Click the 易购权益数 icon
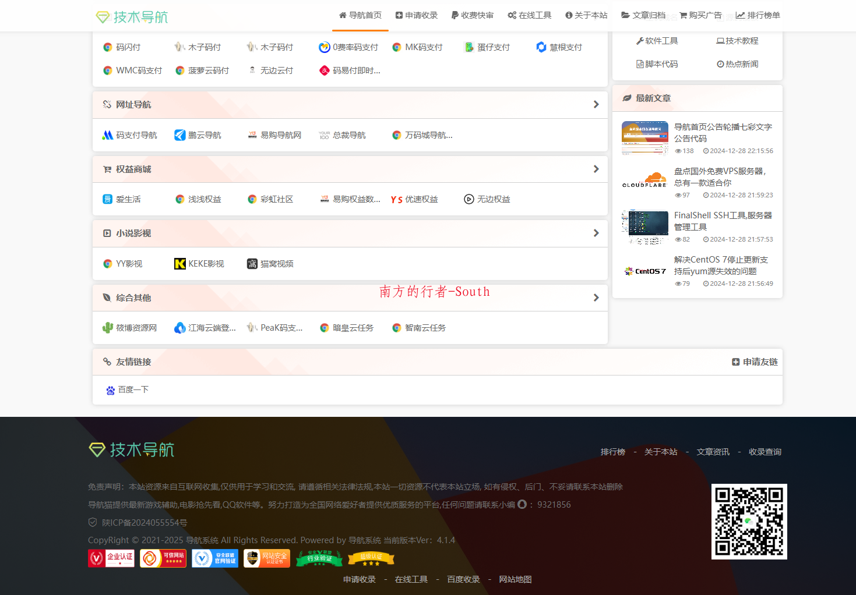The height and width of the screenshot is (595, 856). [325, 199]
